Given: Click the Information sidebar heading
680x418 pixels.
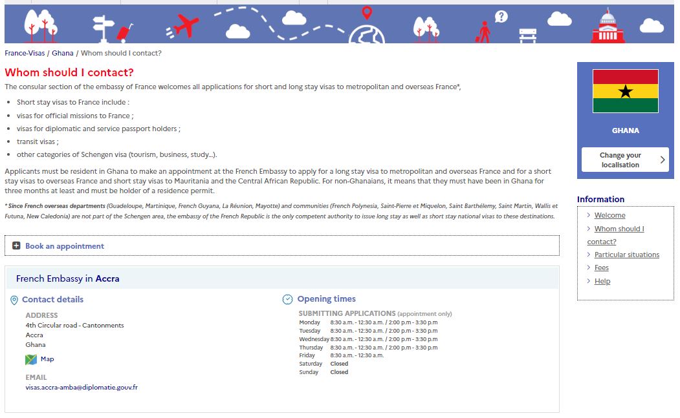Looking at the screenshot, I should click(600, 199).
